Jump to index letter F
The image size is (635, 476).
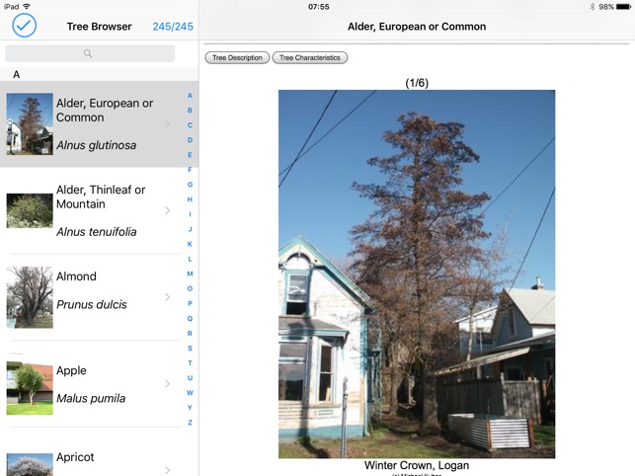[190, 170]
